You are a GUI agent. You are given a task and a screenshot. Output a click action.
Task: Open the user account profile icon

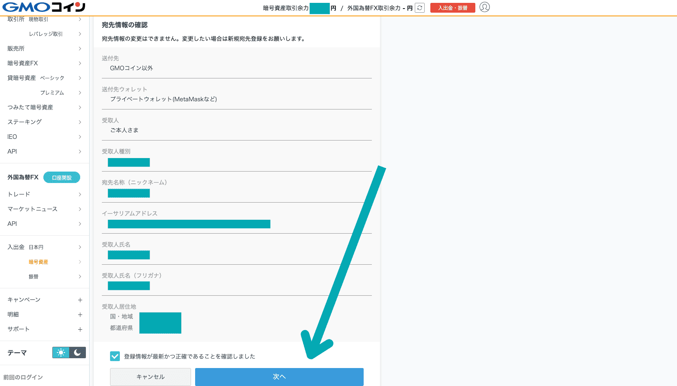pyautogui.click(x=484, y=7)
